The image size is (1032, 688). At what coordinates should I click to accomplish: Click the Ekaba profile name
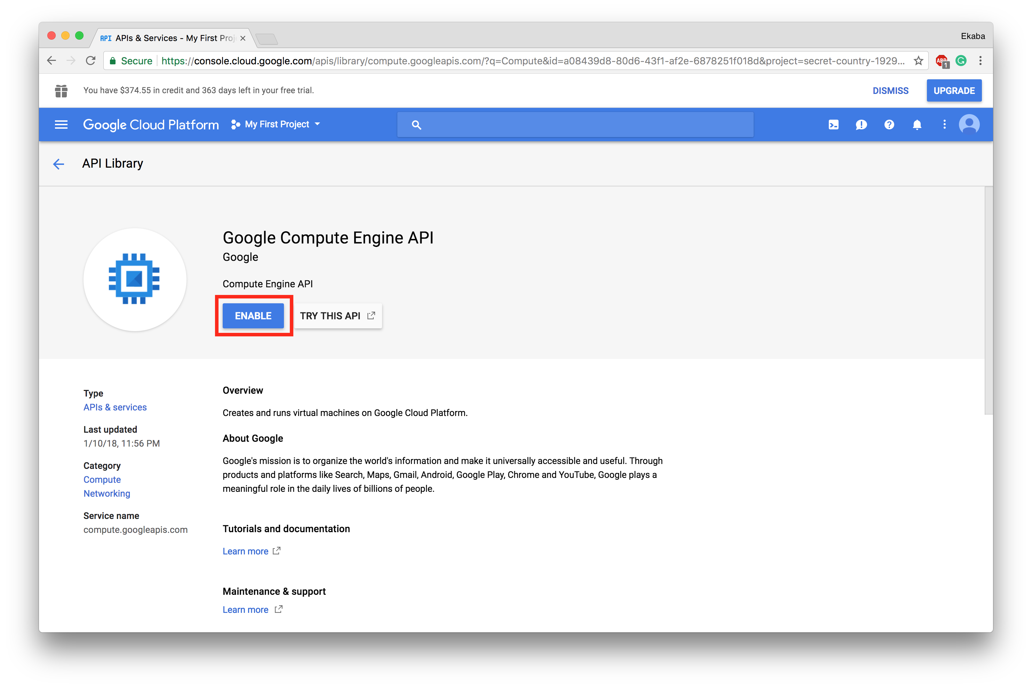(x=972, y=36)
